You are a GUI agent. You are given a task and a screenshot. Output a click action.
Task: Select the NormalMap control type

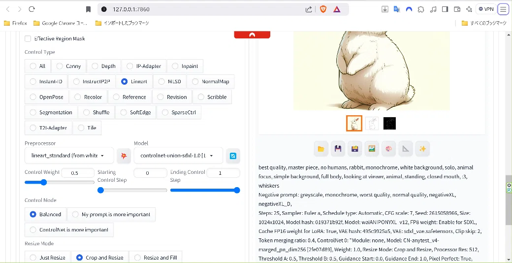pos(211,81)
